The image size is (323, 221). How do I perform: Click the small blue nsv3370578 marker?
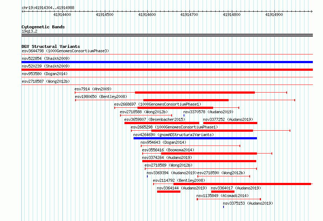pos(184,115)
